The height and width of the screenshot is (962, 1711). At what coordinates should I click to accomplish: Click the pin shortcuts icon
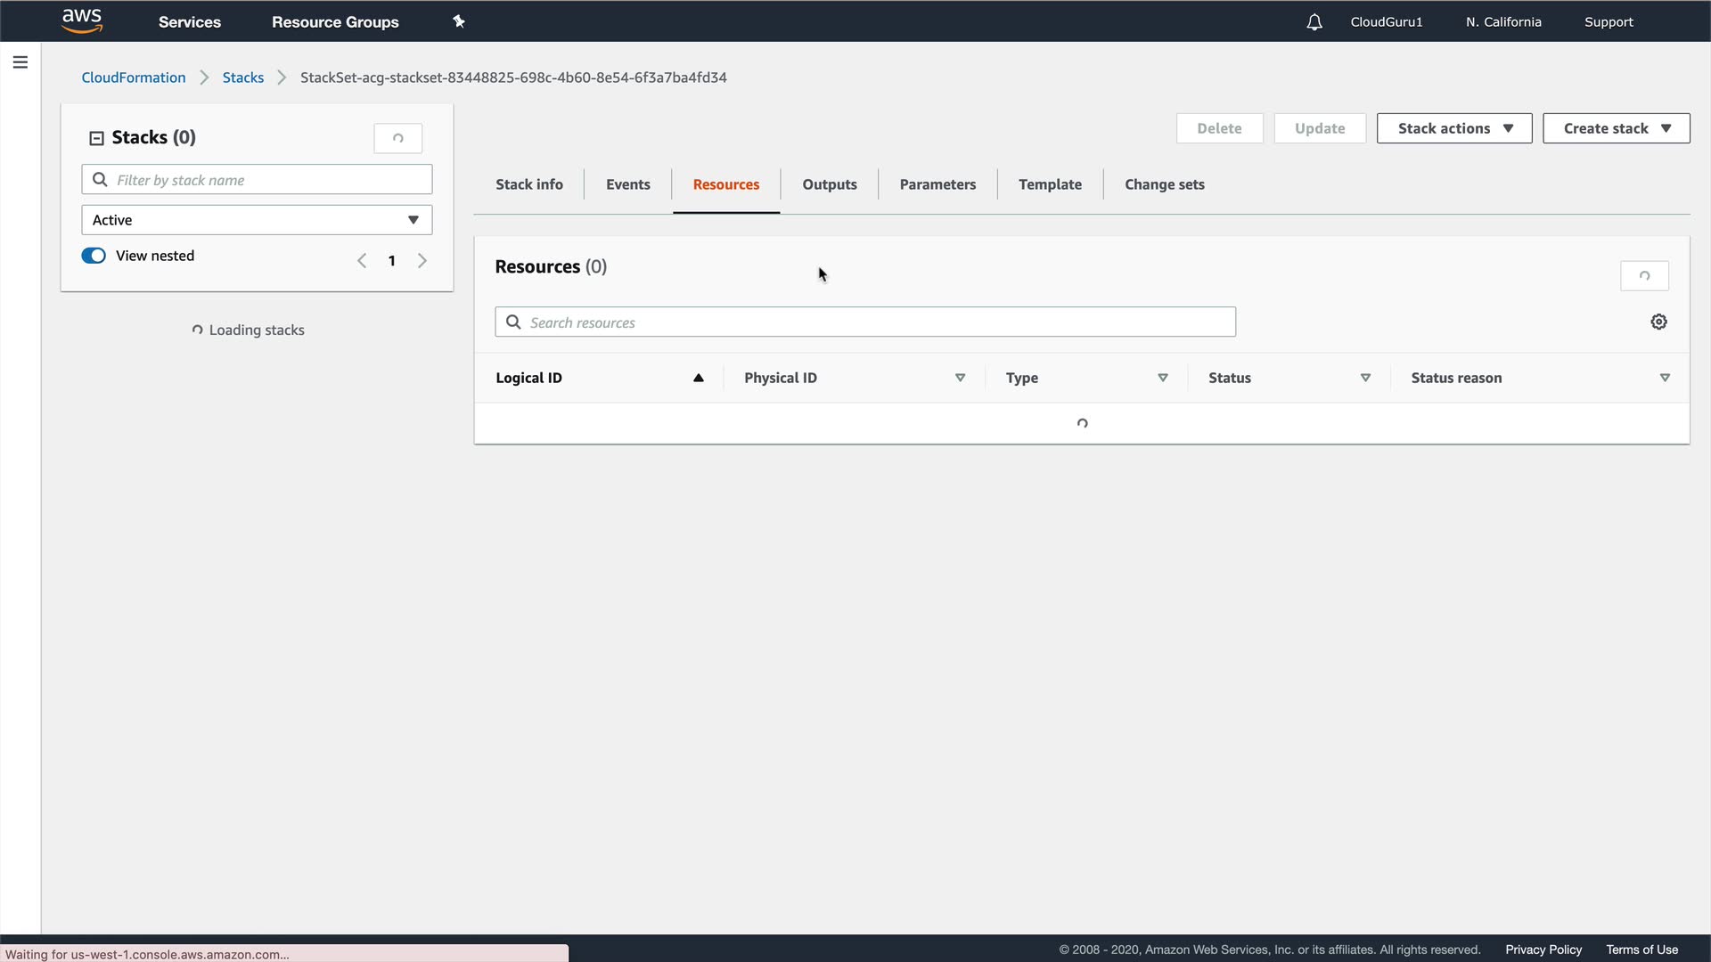point(459,21)
